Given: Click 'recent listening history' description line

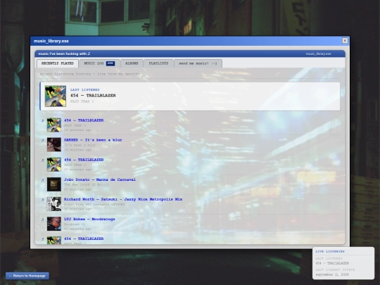Looking at the screenshot, I should click(89, 74).
